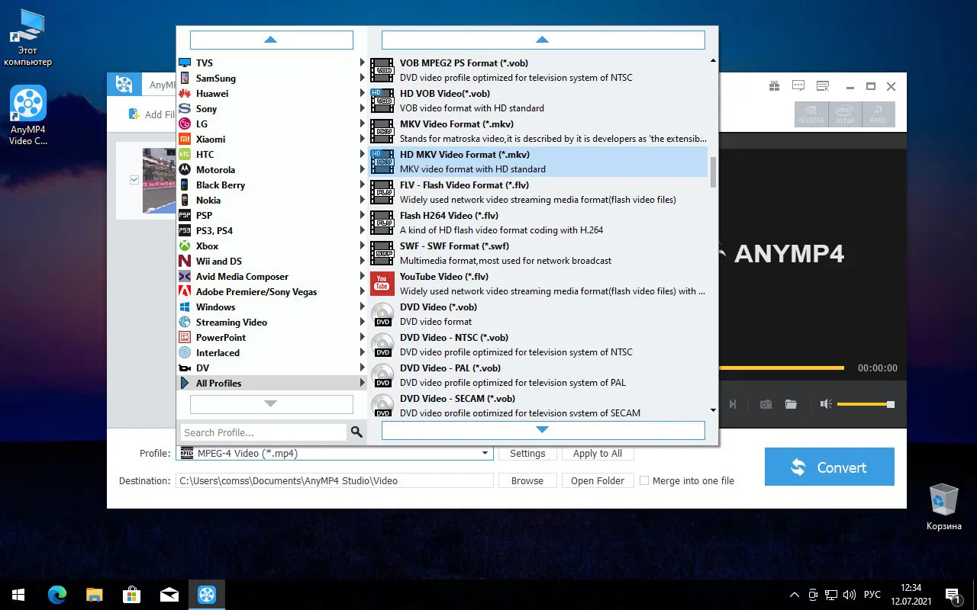Click the Convert button

point(829,467)
